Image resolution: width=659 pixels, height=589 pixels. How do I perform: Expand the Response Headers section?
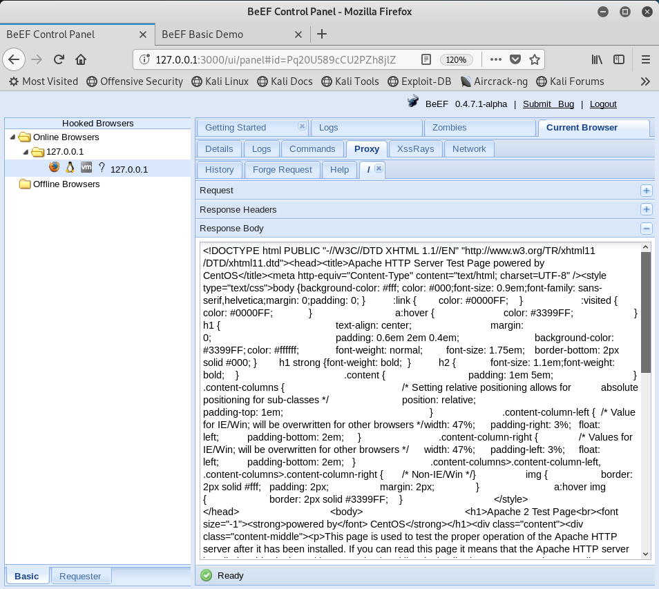647,209
